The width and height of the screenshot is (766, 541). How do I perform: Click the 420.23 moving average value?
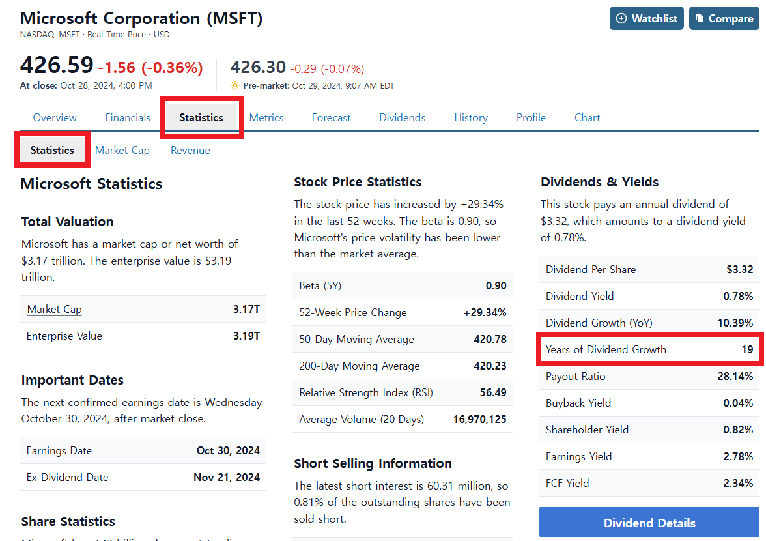point(490,366)
